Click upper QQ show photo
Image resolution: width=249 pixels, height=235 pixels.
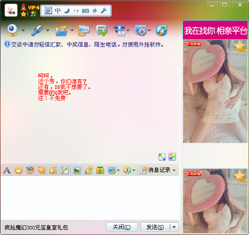(215, 91)
